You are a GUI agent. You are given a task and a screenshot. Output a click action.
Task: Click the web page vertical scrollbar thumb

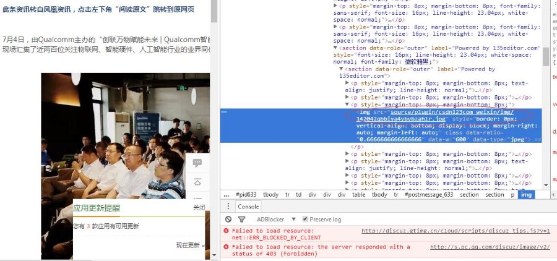point(214,11)
